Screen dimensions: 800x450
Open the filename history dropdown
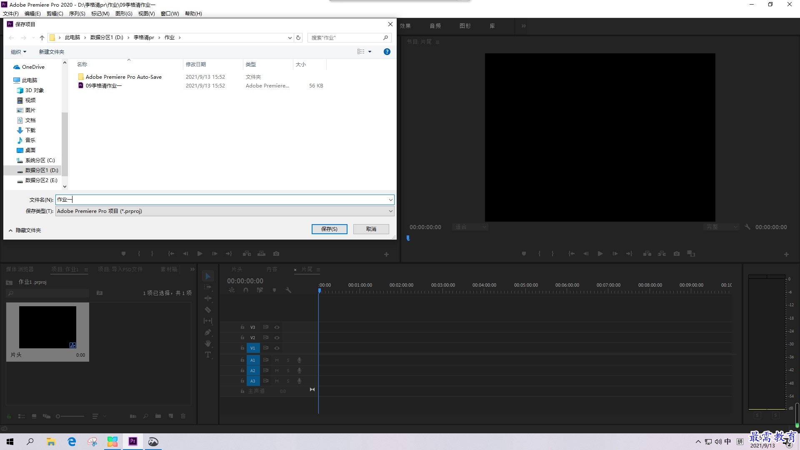click(390, 200)
